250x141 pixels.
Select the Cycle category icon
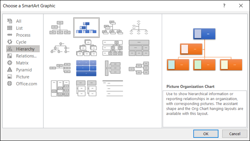point(10,42)
